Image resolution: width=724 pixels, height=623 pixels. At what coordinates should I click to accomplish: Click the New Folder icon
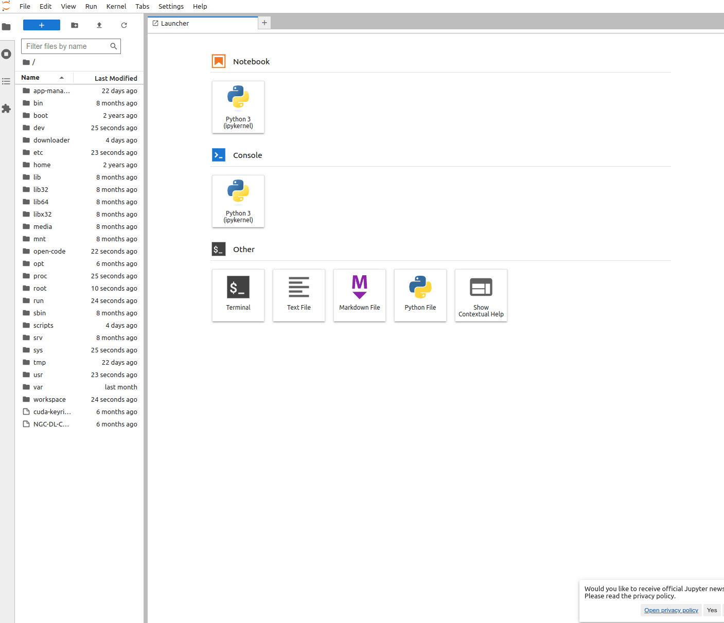click(75, 25)
